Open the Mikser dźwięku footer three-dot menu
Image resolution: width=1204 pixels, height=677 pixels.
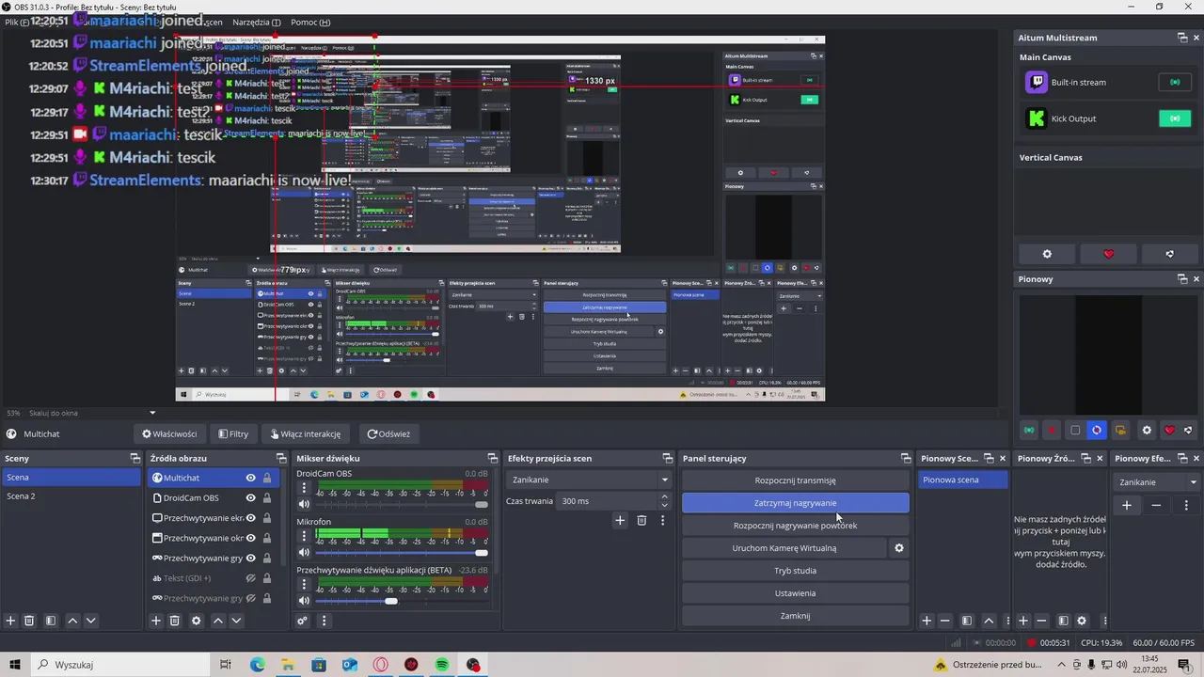(324, 621)
